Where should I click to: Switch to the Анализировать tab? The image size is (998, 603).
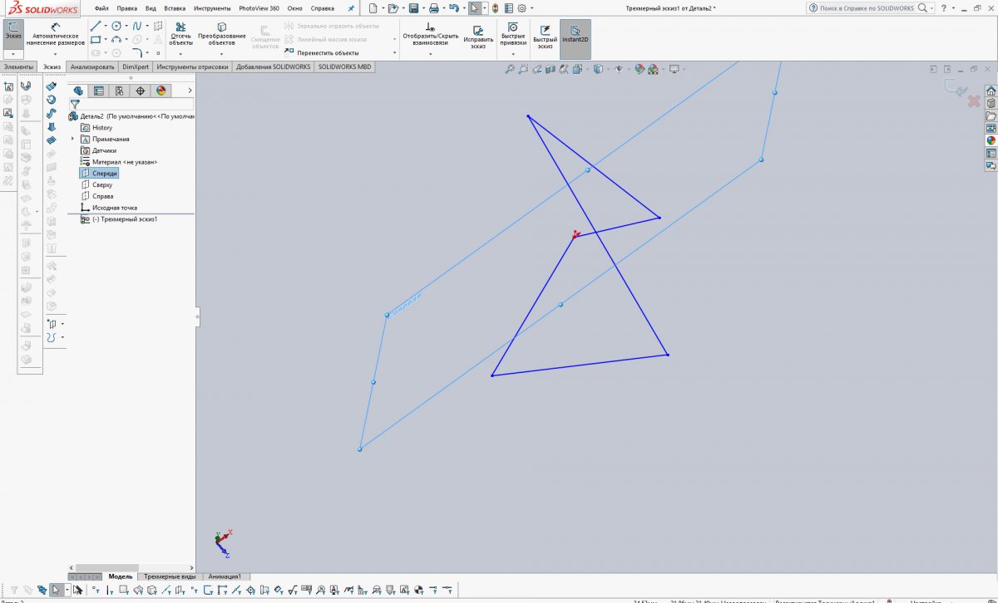pyautogui.click(x=92, y=66)
